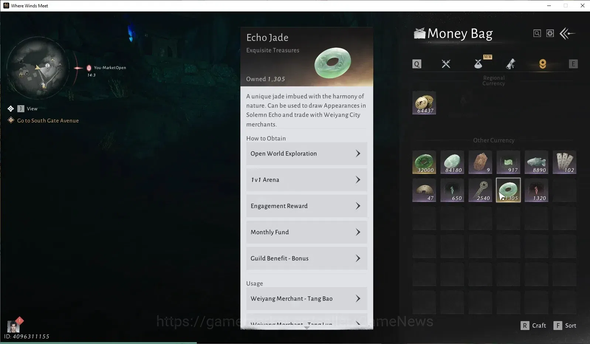Click the Regional Currency heading
This screenshot has width=590, height=344.
tap(494, 80)
